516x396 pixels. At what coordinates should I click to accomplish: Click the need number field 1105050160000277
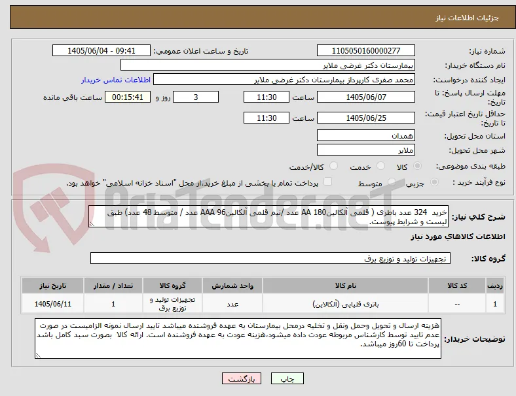pyautogui.click(x=366, y=50)
